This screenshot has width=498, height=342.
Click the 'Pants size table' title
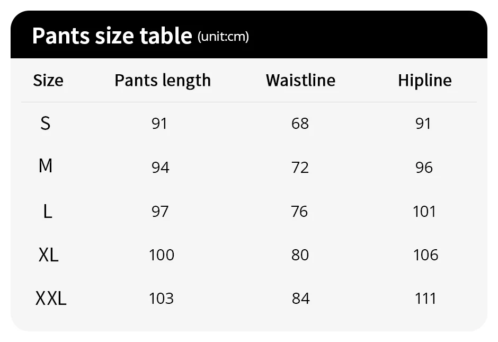tap(112, 36)
